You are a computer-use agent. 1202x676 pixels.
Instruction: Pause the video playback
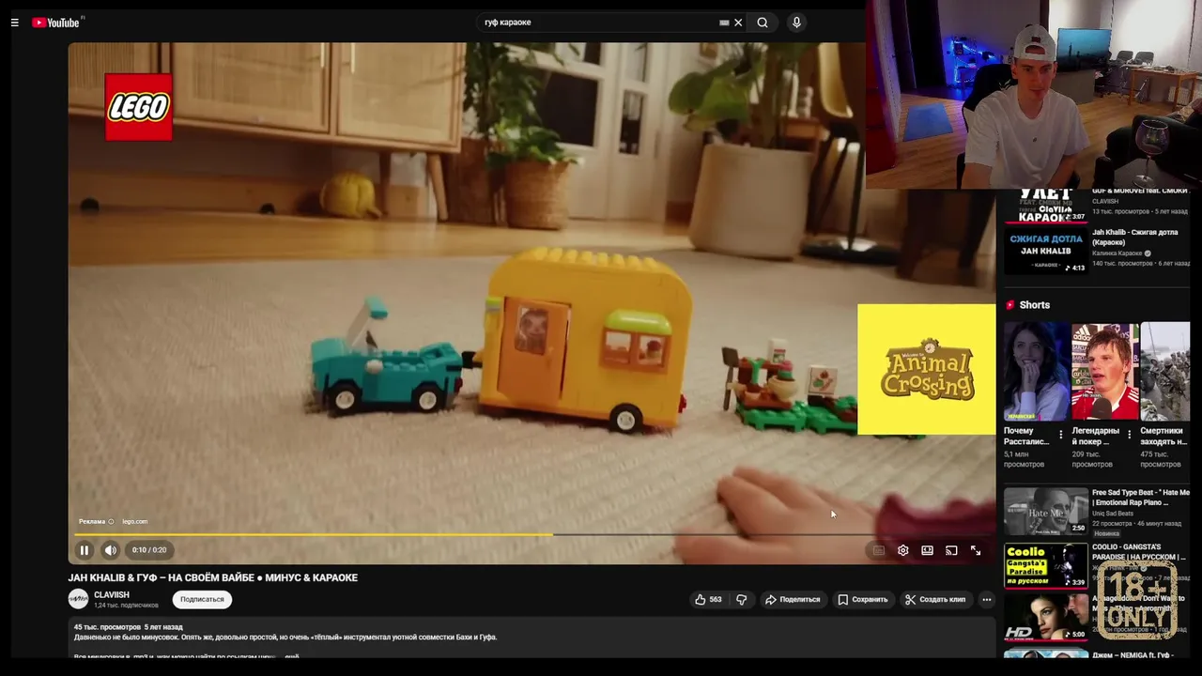[85, 550]
